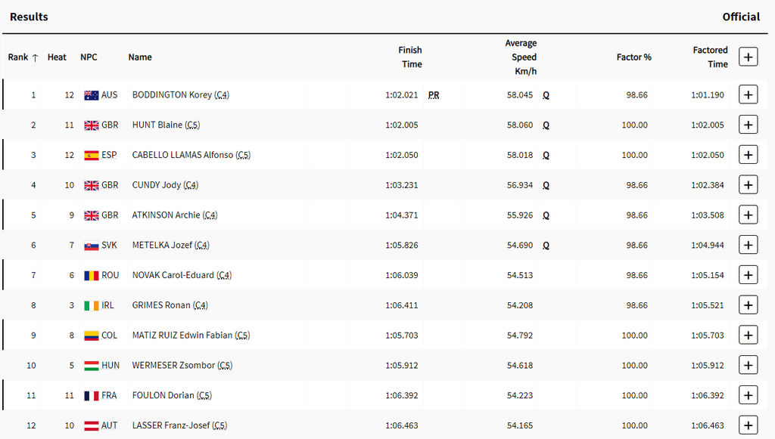
Task: Expand METELKA Jozef result row
Action: coord(748,245)
